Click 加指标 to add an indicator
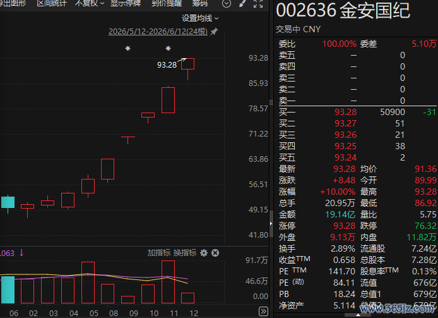 point(158,253)
